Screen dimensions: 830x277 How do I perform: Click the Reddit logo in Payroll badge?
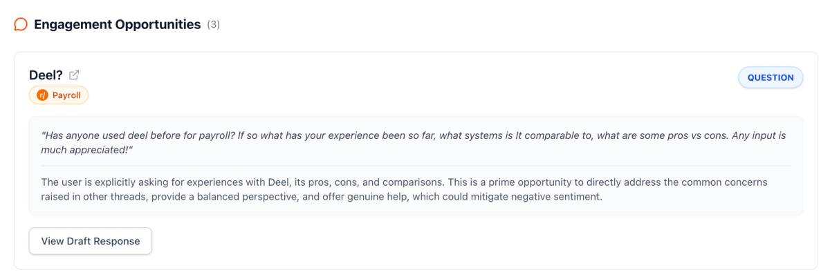42,95
